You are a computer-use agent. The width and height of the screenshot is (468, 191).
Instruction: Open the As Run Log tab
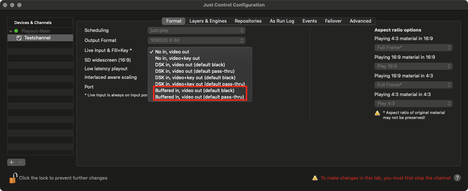point(282,21)
